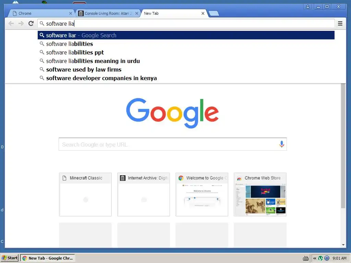This screenshot has width=351, height=263.
Task: Open the Chrome user profile button
Action: (x=308, y=7)
